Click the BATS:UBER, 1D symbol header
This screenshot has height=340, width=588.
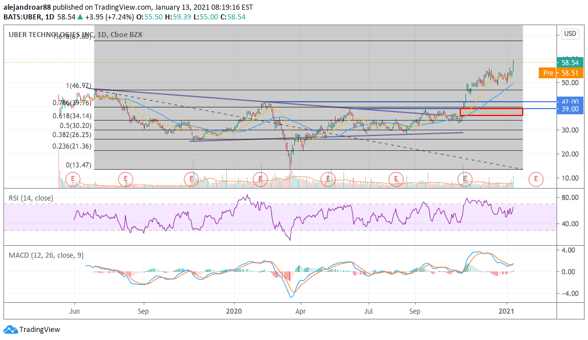coord(29,17)
